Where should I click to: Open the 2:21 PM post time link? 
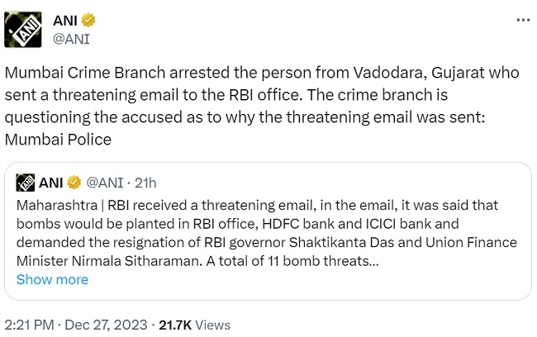[x=29, y=325]
